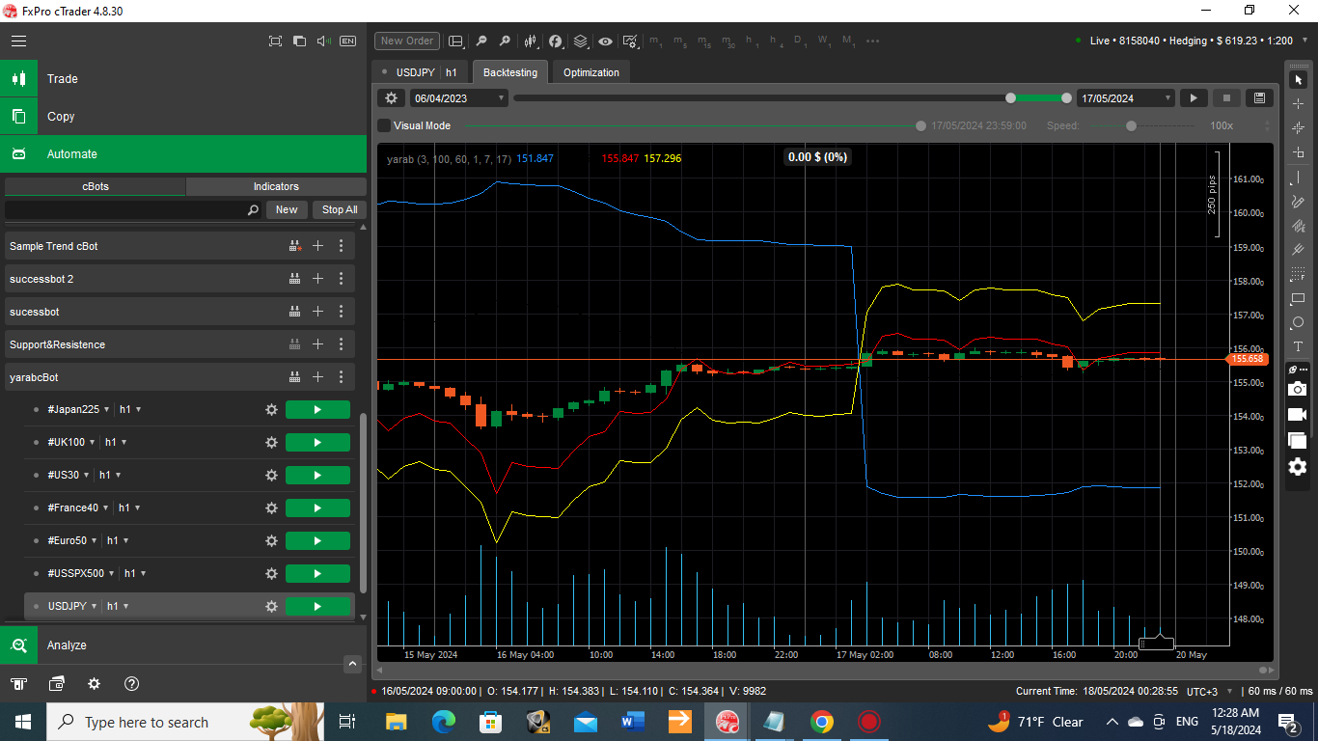Image resolution: width=1318 pixels, height=741 pixels.
Task: Select the pencil freehand drawing tool
Action: coord(1298,202)
